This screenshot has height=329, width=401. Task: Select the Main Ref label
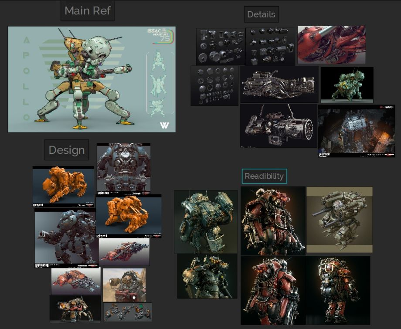[88, 11]
